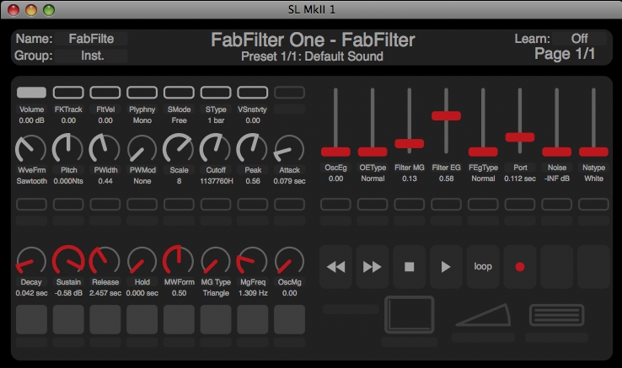Image resolution: width=622 pixels, height=368 pixels.
Task: Click the red Decay knob
Action: pos(31,260)
